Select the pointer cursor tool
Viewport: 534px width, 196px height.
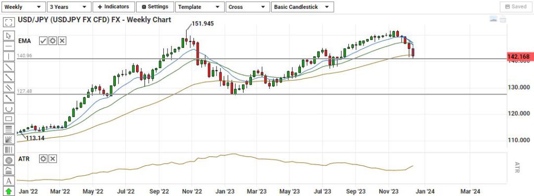pyautogui.click(x=8, y=36)
